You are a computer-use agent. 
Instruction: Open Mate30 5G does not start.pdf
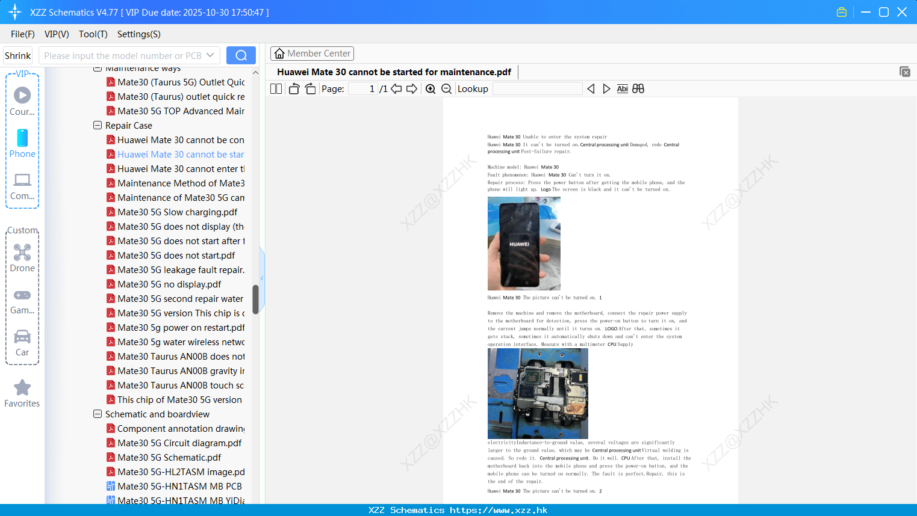tap(171, 256)
